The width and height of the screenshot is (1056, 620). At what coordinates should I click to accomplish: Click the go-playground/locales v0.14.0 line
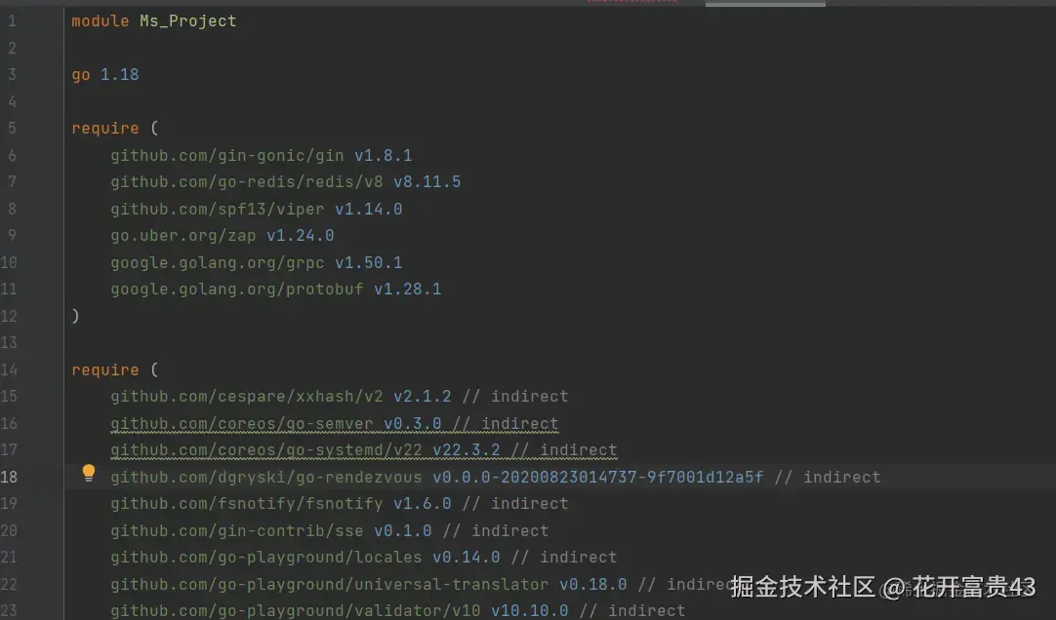click(364, 558)
